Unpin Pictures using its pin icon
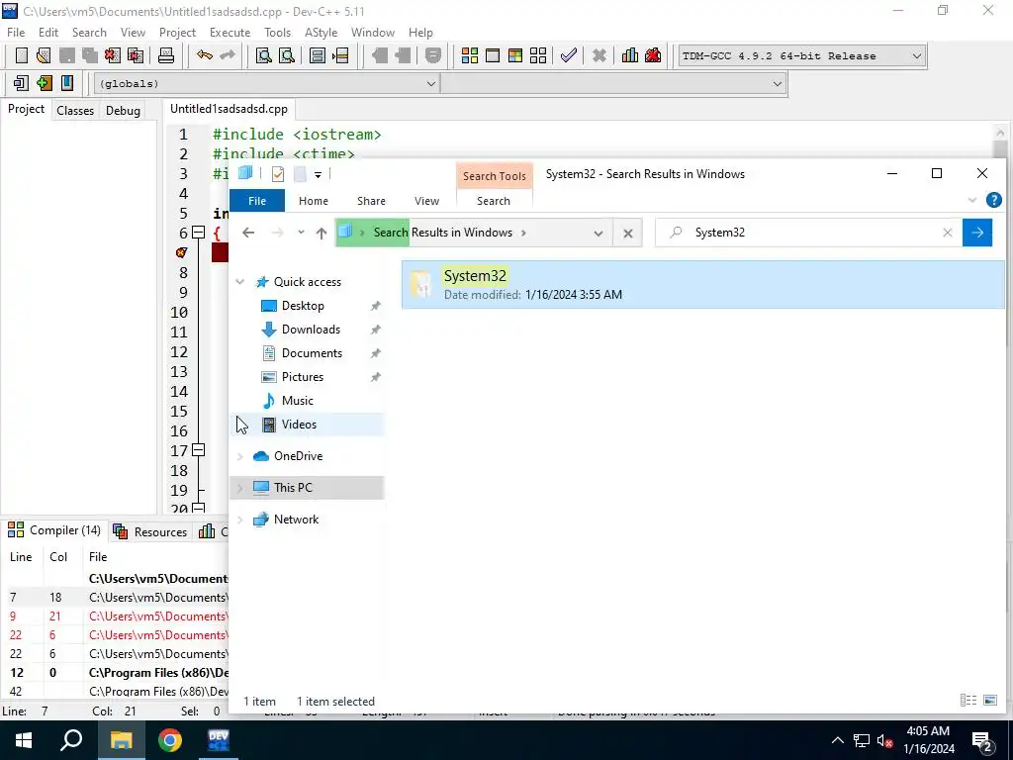This screenshot has height=760, width=1013. 375,377
